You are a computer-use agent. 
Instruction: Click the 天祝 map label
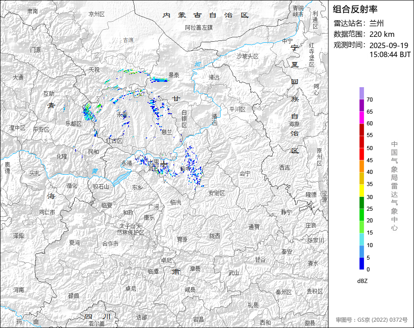[94, 70]
